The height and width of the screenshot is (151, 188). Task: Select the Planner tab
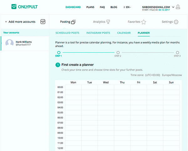[144, 33]
